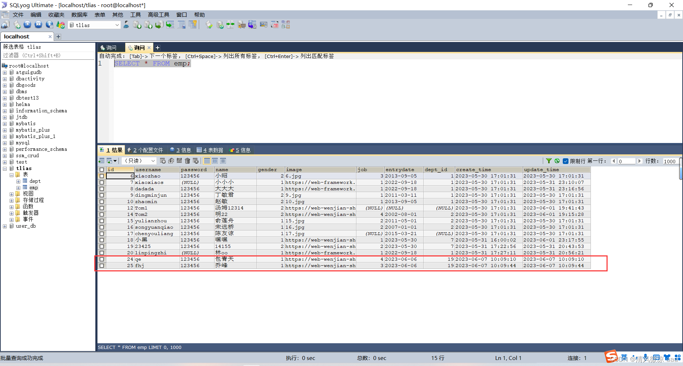Collapse the 表 tables folder
Viewport: 683px width, 366px height.
[11, 175]
